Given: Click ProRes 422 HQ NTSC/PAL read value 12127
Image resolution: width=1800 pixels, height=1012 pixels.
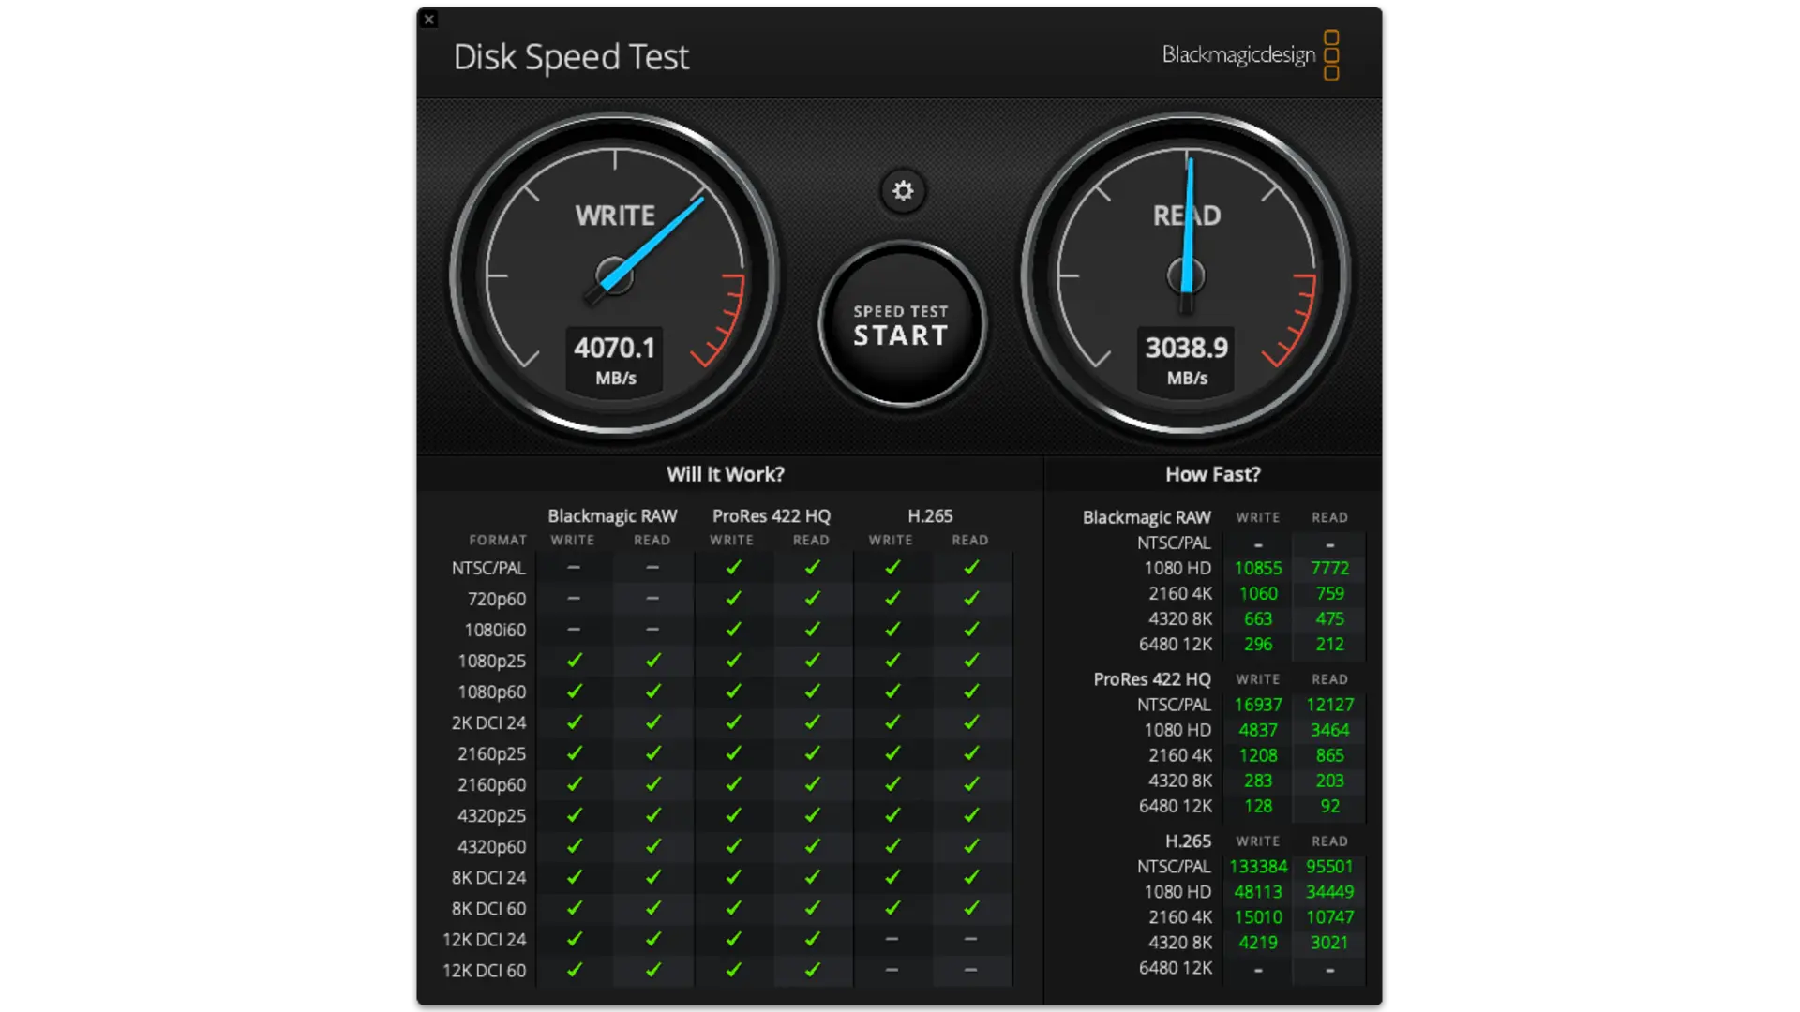Looking at the screenshot, I should 1329,705.
